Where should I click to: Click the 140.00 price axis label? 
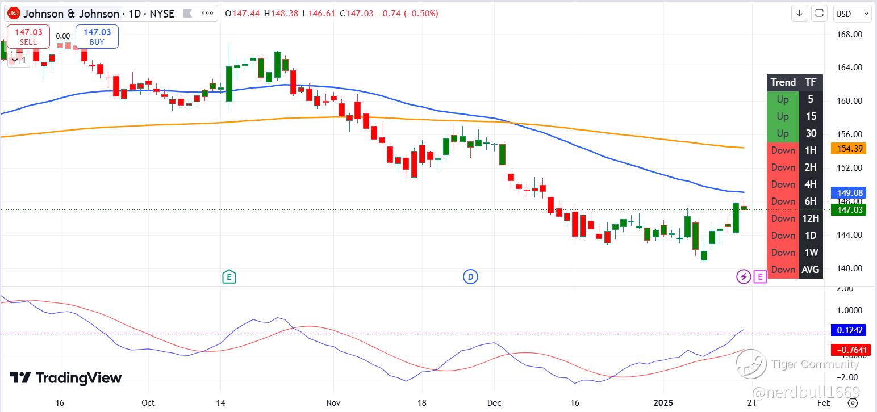click(x=850, y=268)
